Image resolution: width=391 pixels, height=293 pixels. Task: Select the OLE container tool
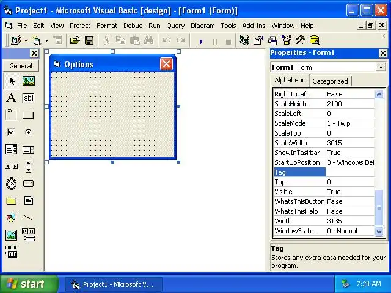point(12,251)
